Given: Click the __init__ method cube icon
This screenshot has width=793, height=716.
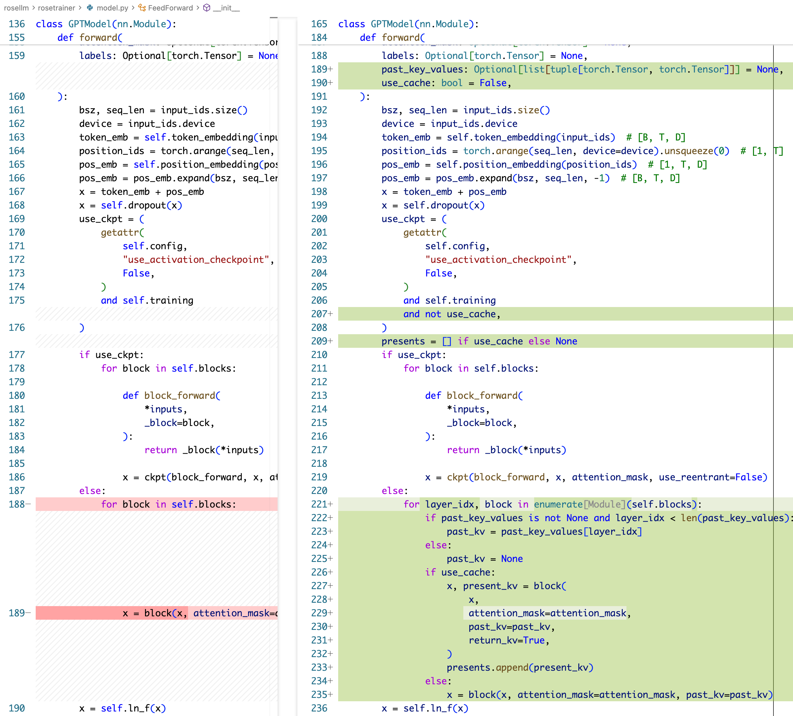Looking at the screenshot, I should [206, 8].
